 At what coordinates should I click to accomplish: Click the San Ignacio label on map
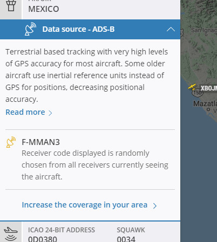pos(204,30)
